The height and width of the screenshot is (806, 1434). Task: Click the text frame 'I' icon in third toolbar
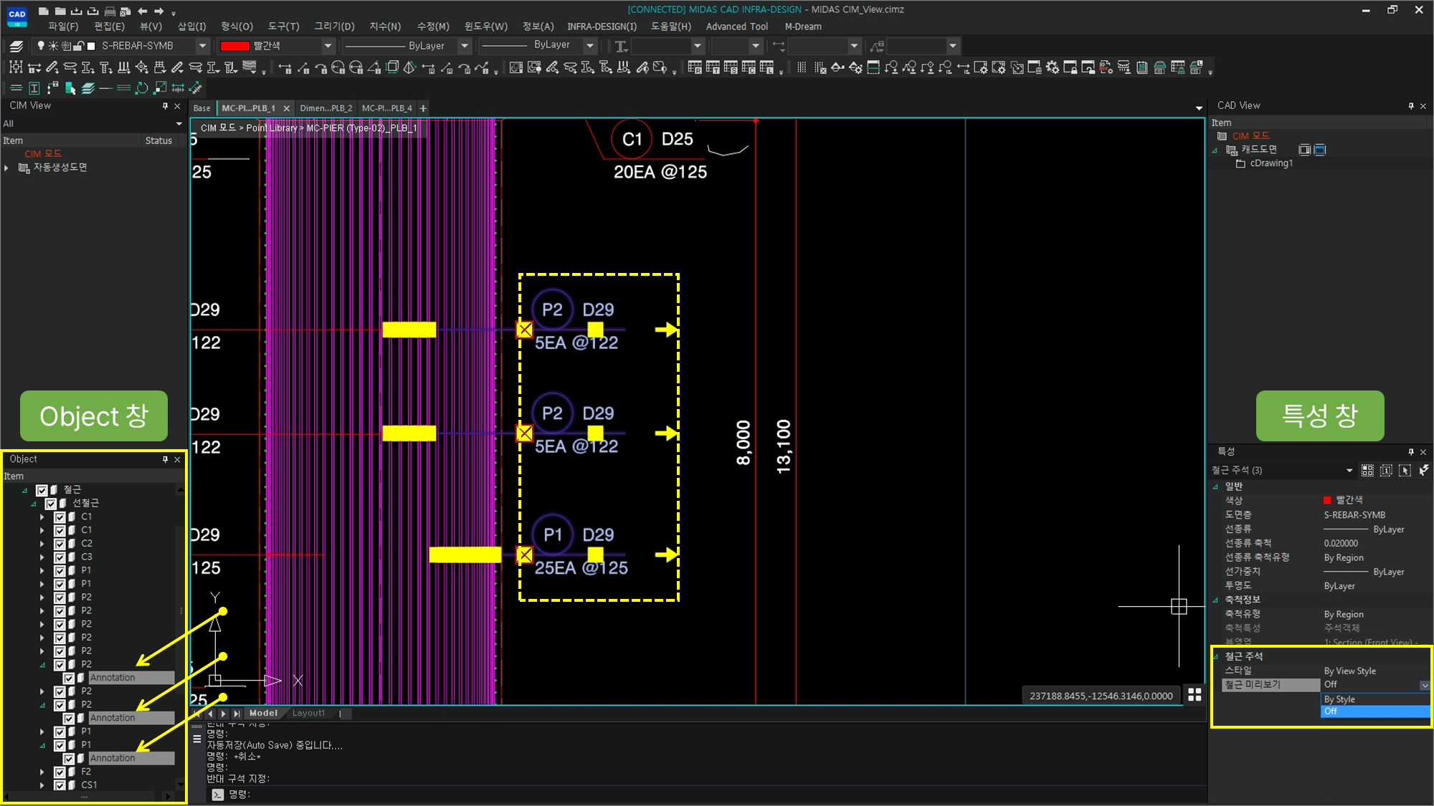click(x=34, y=88)
